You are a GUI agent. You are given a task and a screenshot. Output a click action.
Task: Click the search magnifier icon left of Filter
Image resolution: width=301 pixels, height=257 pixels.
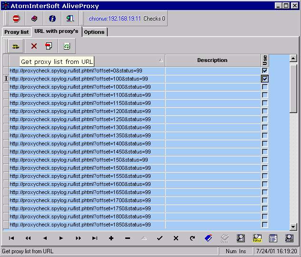pos(241,238)
